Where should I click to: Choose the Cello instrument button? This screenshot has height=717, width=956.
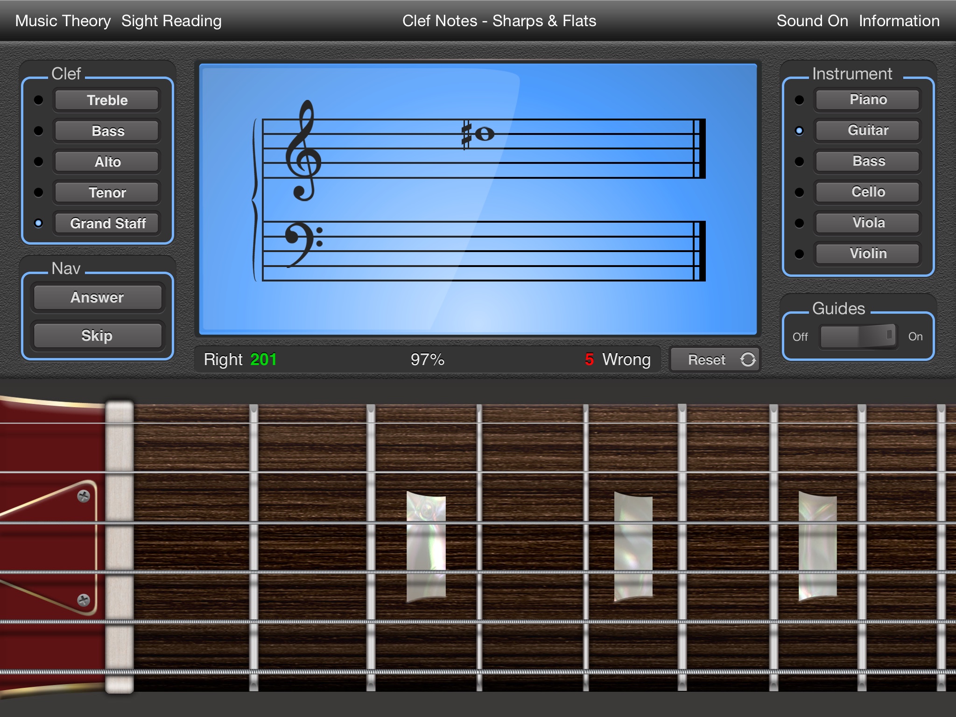coord(868,192)
